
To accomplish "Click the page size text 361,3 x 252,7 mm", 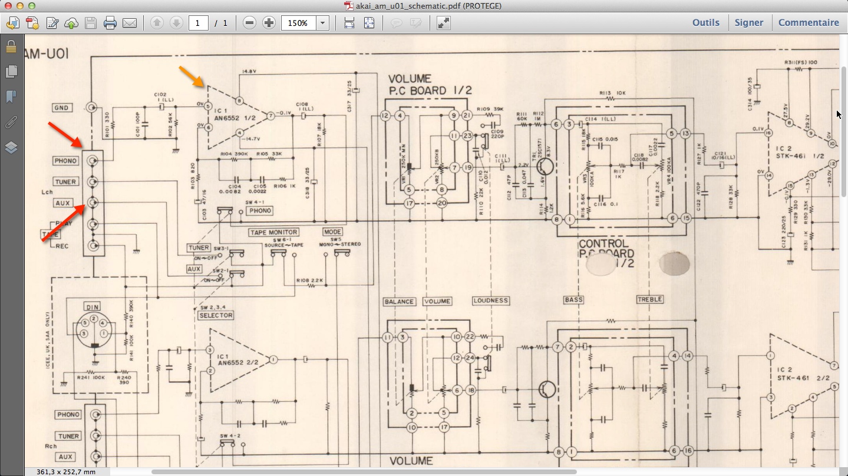I will coord(65,471).
